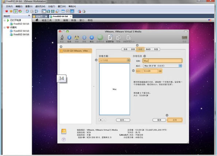Click the stacked windows icon in VMware toolbar
217x156 pixels.
pyautogui.click(x=57, y=11)
